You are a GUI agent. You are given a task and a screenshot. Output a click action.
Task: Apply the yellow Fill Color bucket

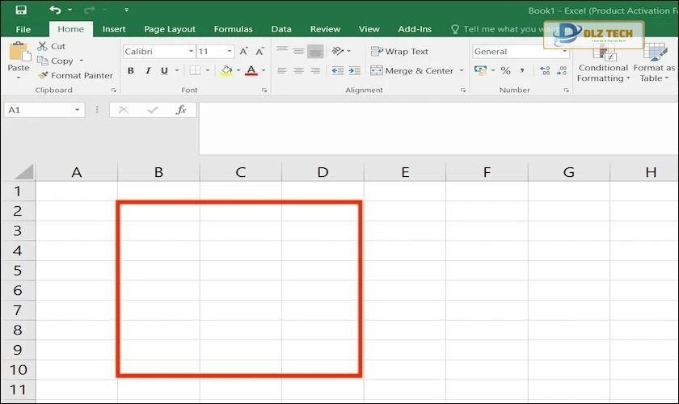[226, 71]
